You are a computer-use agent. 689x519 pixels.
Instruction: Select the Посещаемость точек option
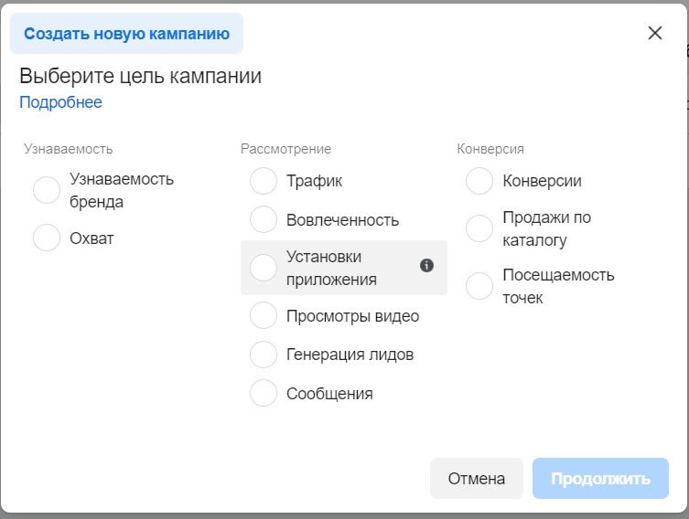[x=479, y=286]
